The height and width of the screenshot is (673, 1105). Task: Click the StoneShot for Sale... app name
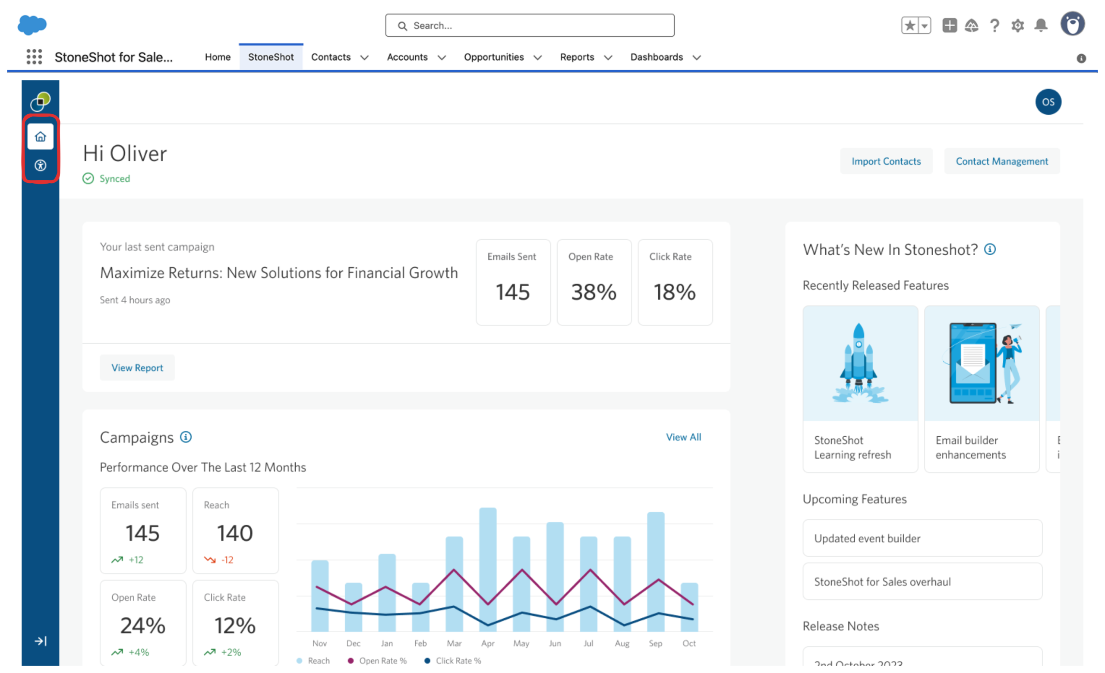114,57
